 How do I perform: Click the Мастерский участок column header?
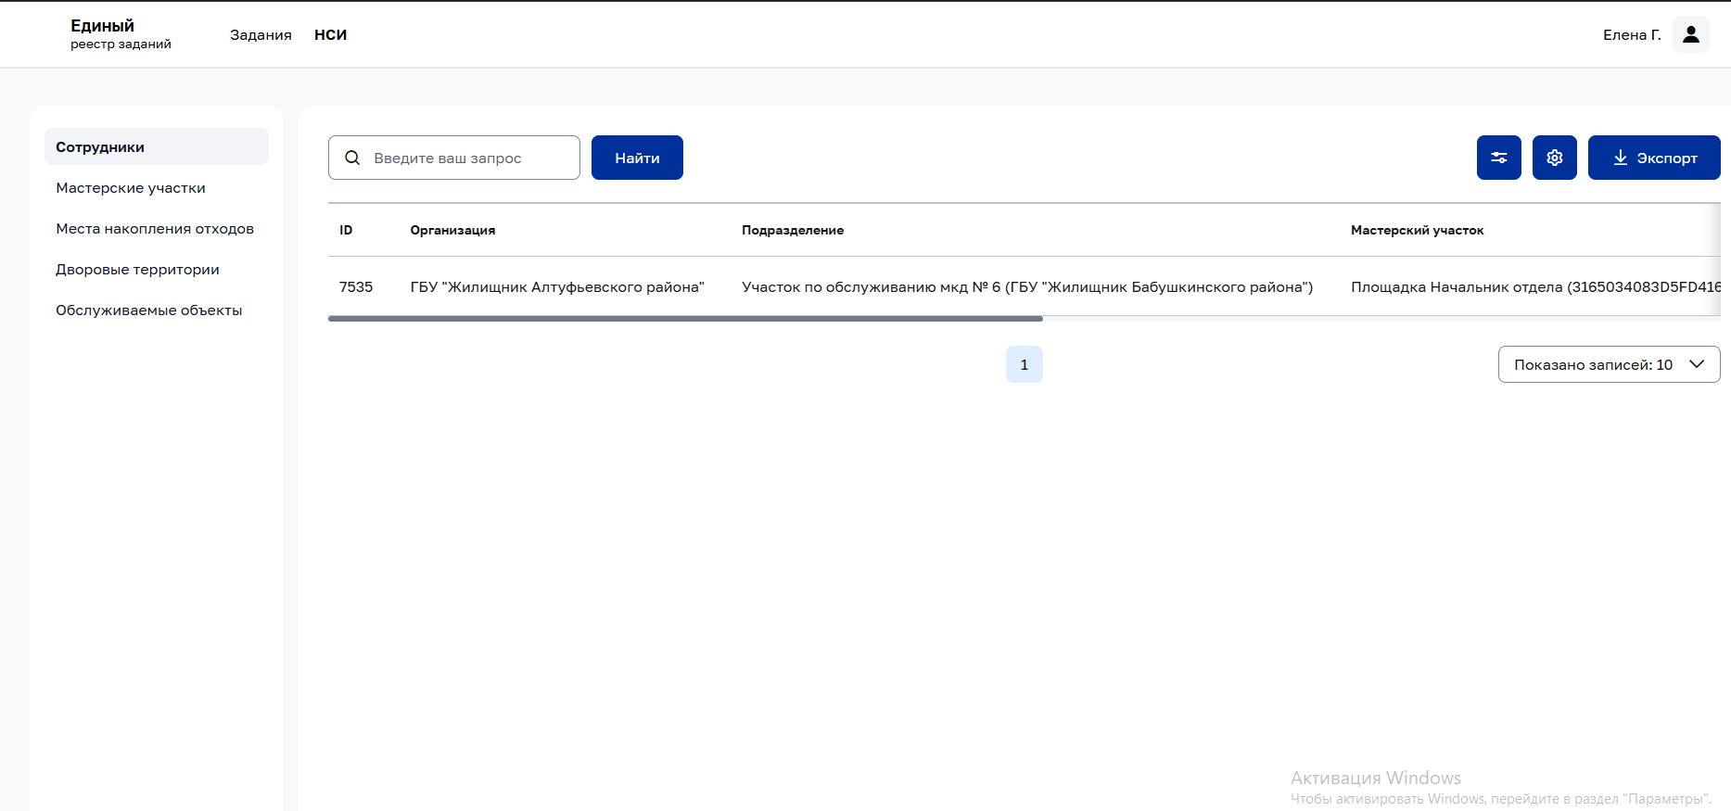point(1417,230)
